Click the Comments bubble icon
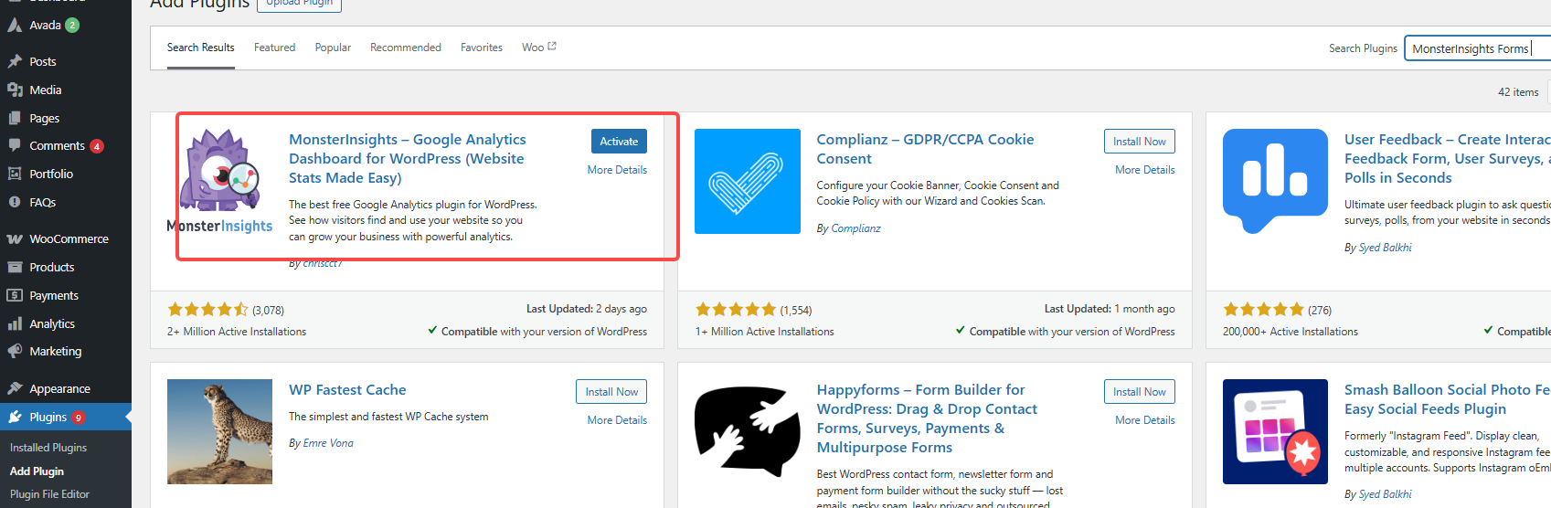The height and width of the screenshot is (508, 1551). 15,145
